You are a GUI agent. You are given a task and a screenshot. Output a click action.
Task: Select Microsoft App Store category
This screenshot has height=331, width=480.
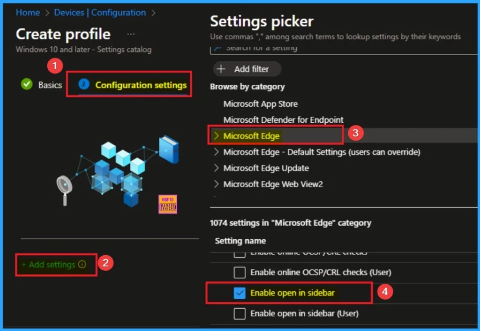click(260, 104)
